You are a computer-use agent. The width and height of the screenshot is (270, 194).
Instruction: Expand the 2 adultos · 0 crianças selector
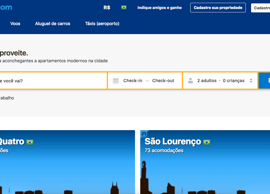click(x=220, y=80)
